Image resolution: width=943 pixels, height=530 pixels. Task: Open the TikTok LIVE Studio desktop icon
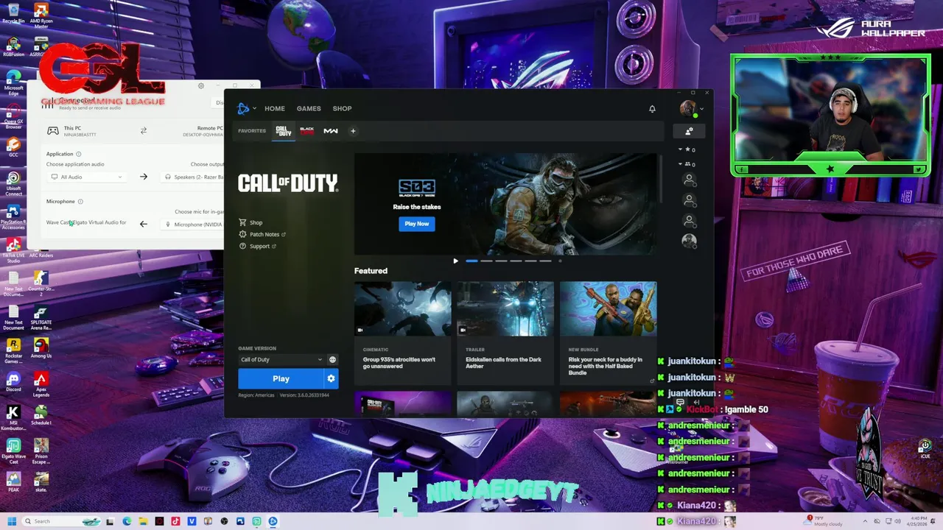point(13,250)
